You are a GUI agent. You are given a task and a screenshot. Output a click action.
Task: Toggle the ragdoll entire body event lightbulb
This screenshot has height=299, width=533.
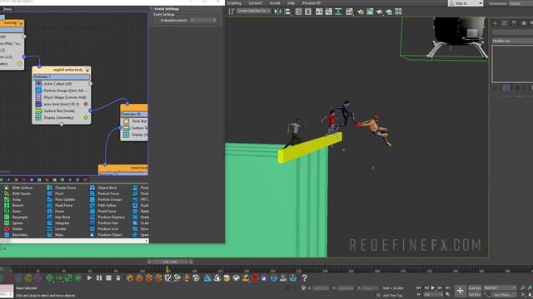87,70
